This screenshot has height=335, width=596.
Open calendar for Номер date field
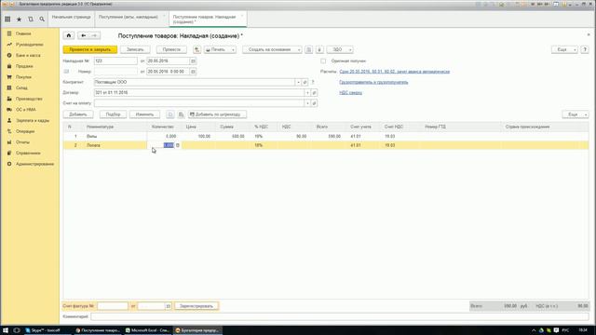tap(193, 72)
